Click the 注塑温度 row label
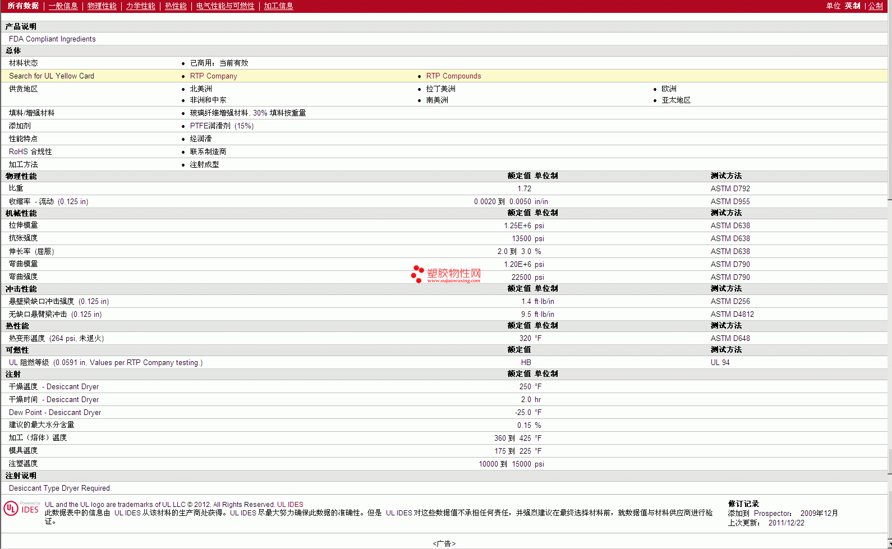Image resolution: width=892 pixels, height=549 pixels. coord(23,463)
